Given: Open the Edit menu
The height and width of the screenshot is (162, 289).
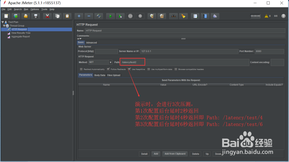Looking at the screenshot, I should (10, 9).
